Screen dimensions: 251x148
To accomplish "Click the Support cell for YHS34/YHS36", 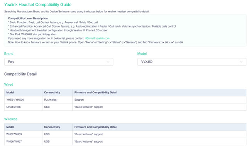I will (x=159, y=100).
